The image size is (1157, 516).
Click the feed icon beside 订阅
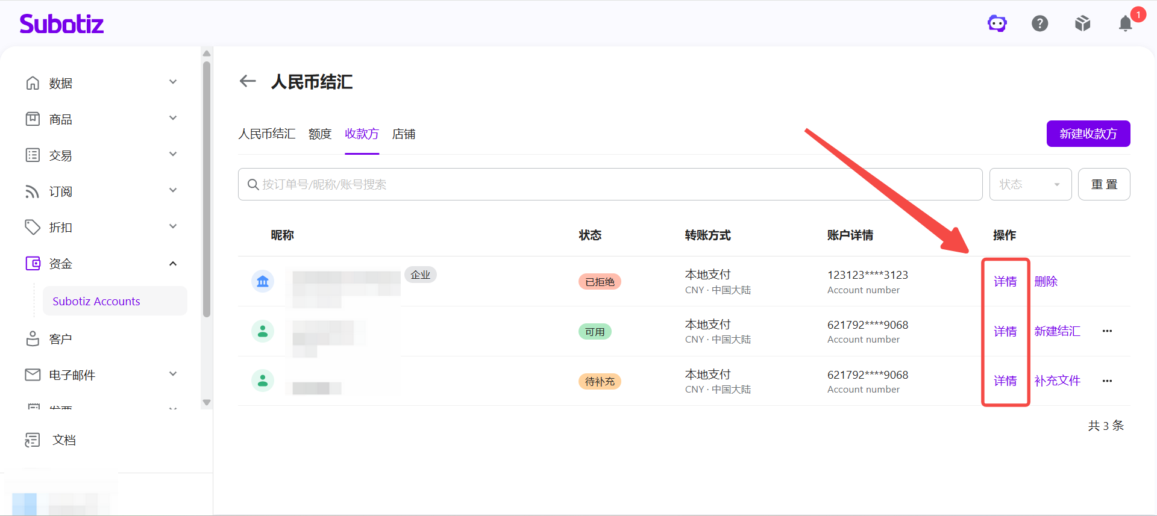click(x=33, y=191)
